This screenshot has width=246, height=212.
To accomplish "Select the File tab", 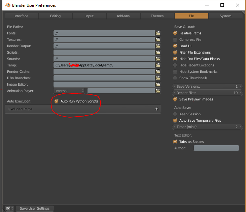I will (191, 16).
